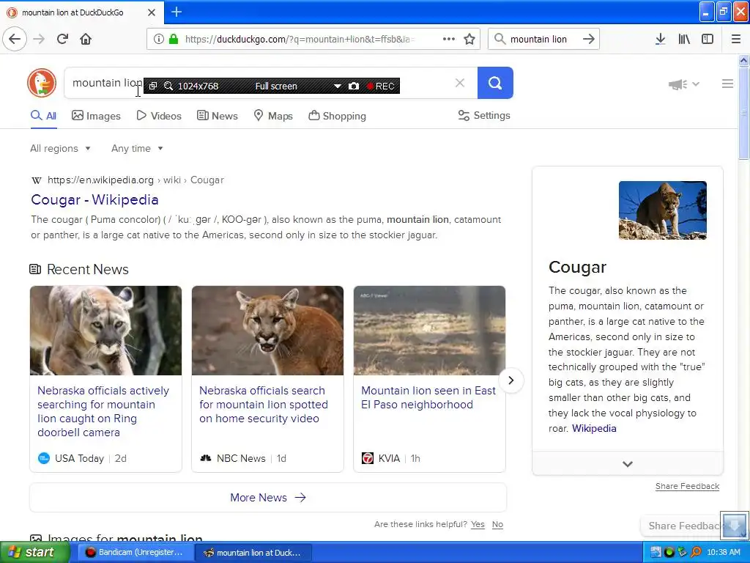Advance the news carousel with the right chevron
This screenshot has width=750, height=563.
tap(510, 380)
